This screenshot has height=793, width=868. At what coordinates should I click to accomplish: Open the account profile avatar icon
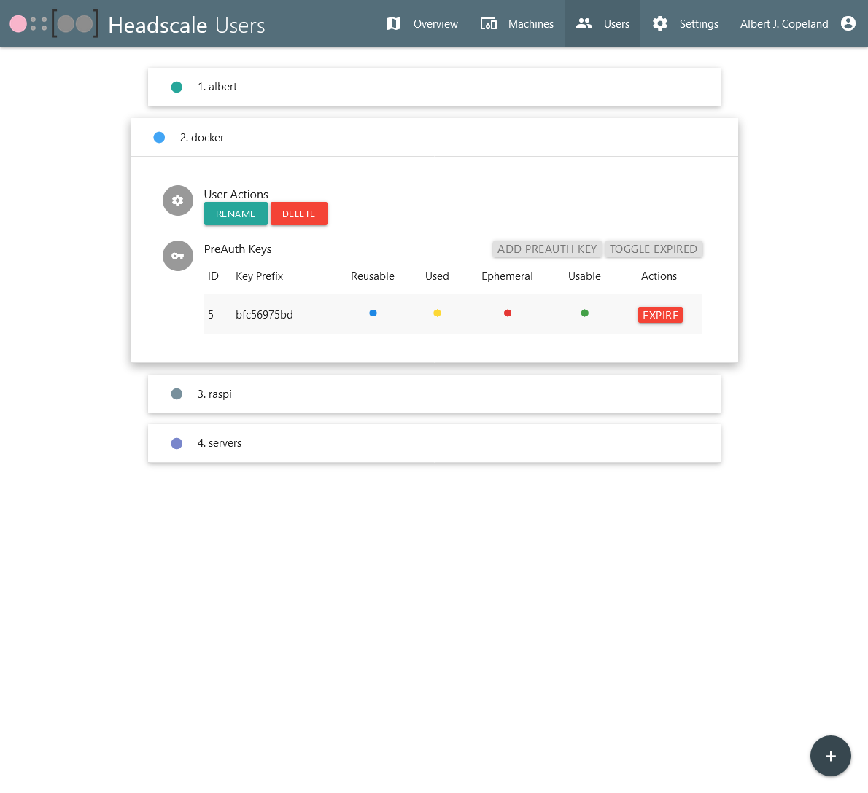click(x=848, y=23)
